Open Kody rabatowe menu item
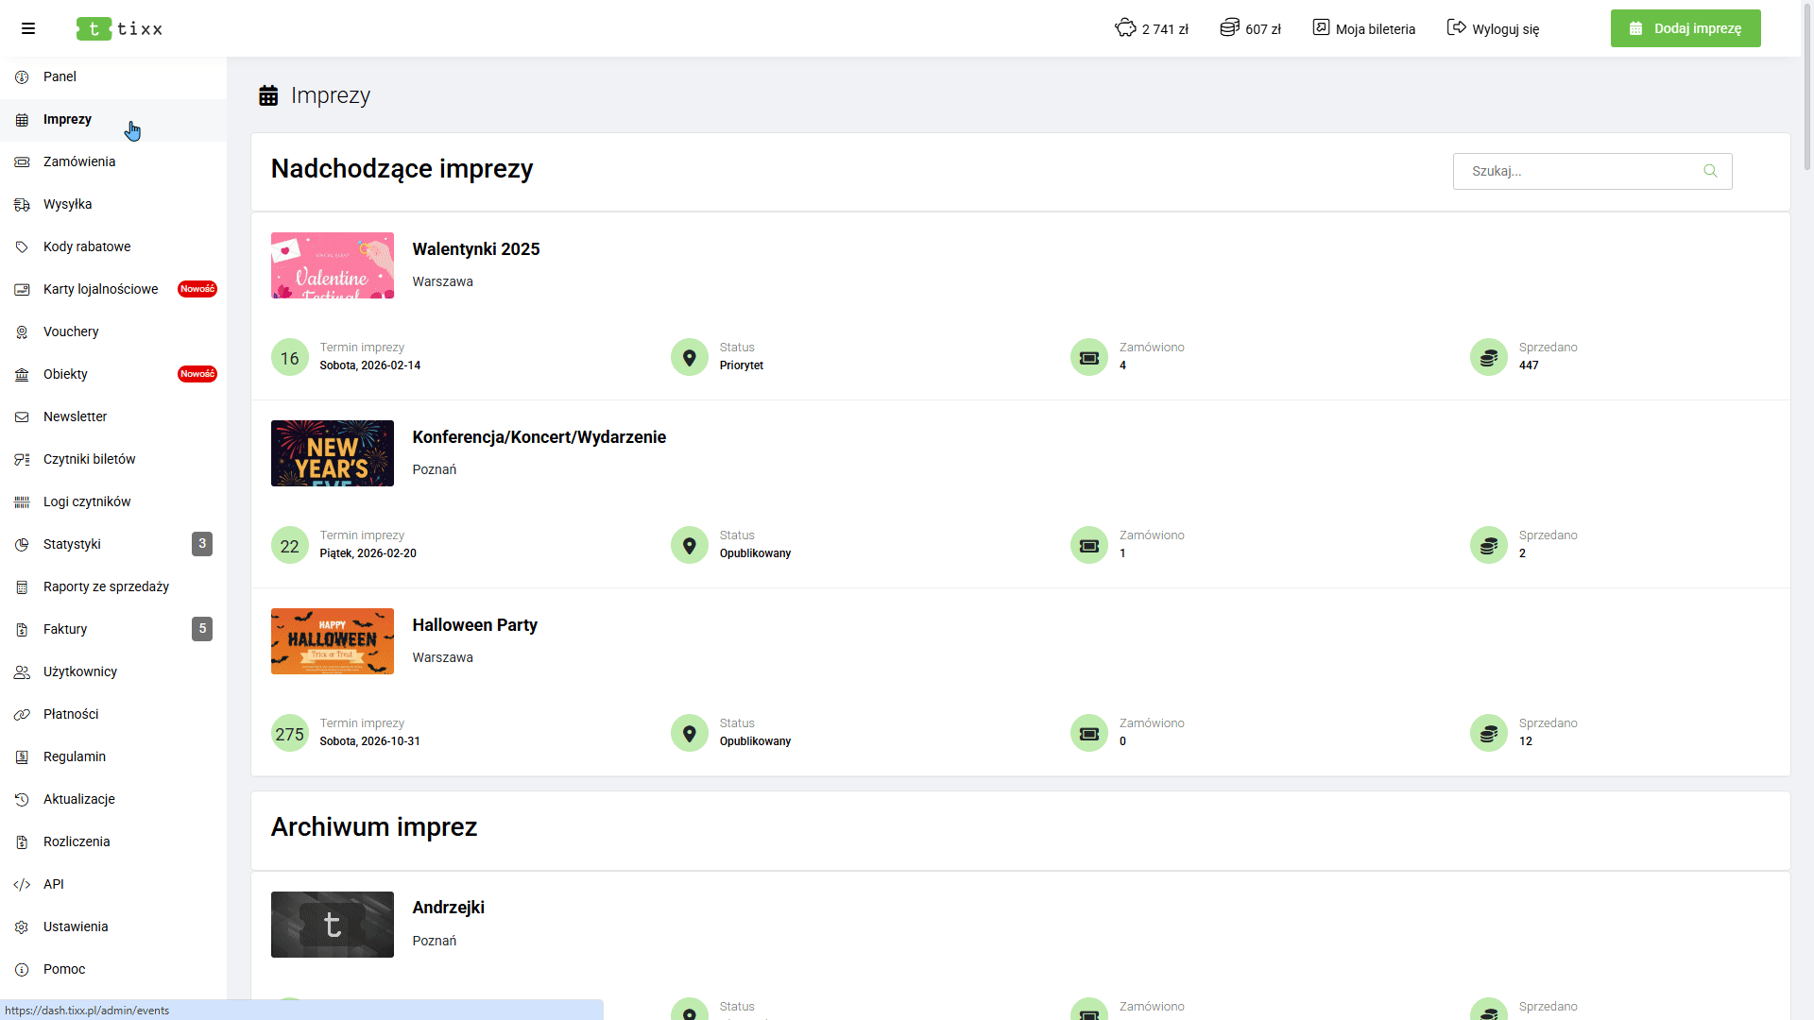The width and height of the screenshot is (1814, 1020). [87, 246]
